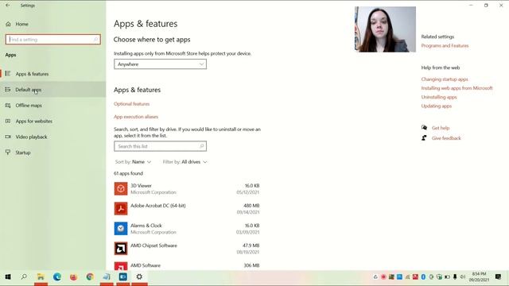Click the Give feedback link
Viewport: 509px width, 286px height.
coord(446,138)
